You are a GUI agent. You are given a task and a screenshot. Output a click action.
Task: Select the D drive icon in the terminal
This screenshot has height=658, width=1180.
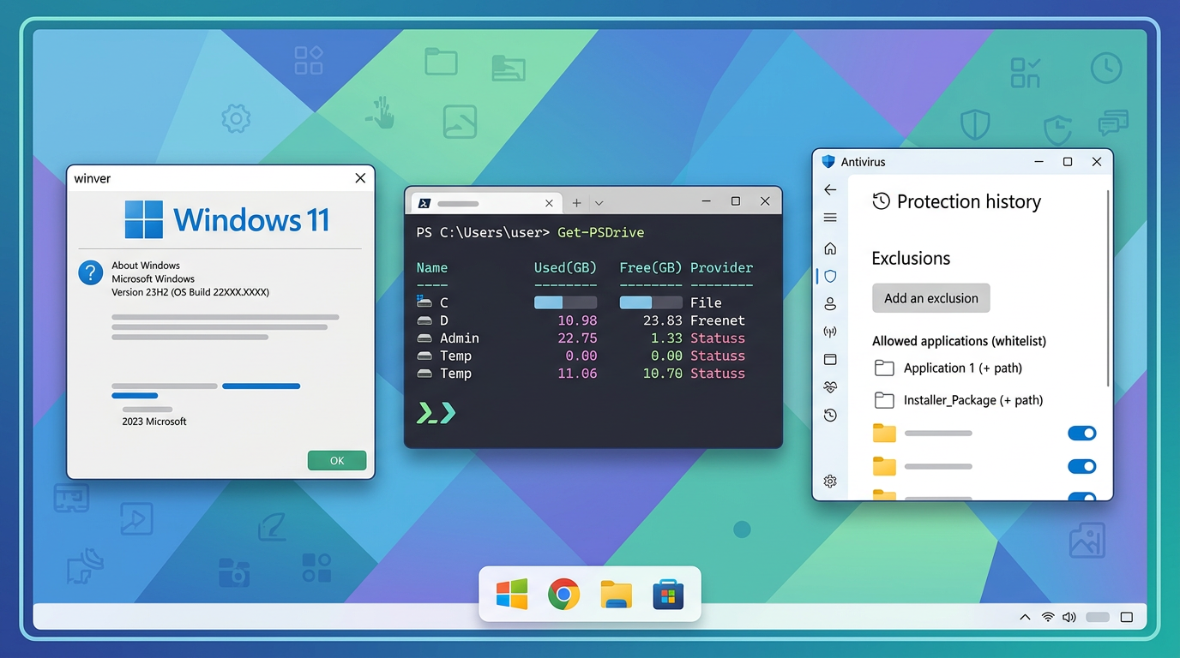[x=424, y=320]
